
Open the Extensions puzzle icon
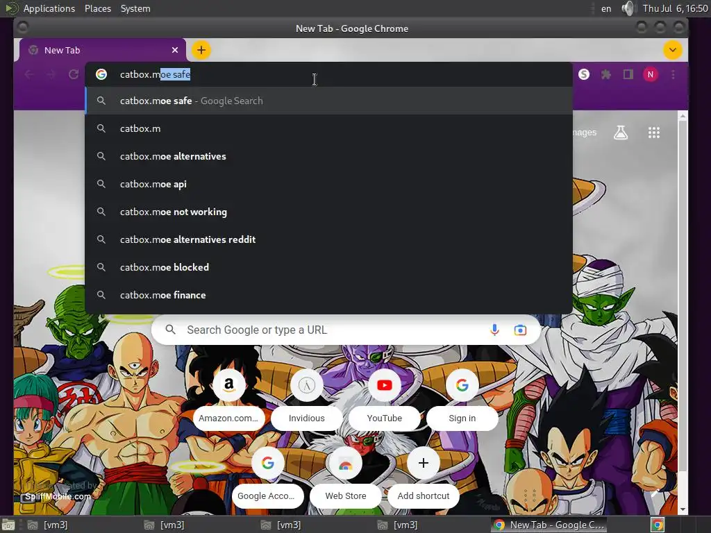coord(605,74)
